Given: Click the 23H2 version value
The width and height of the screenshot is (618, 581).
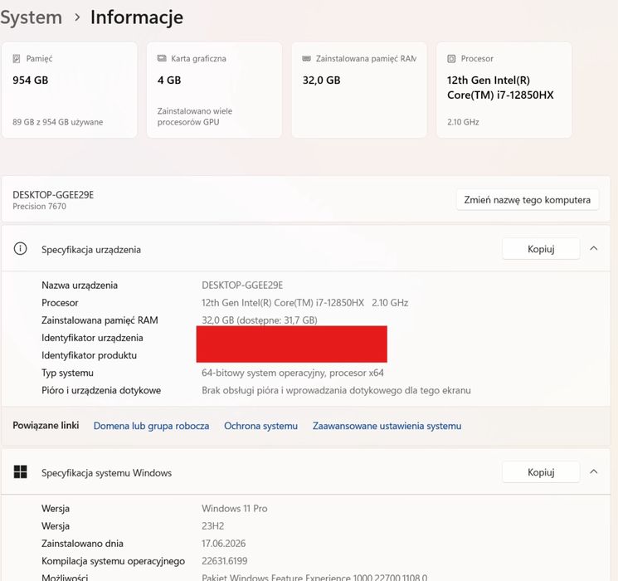Looking at the screenshot, I should coord(213,525).
